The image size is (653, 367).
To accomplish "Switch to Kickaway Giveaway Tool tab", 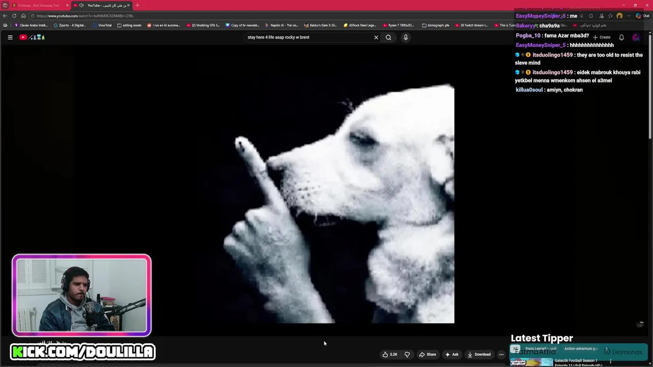I will pyautogui.click(x=39, y=5).
